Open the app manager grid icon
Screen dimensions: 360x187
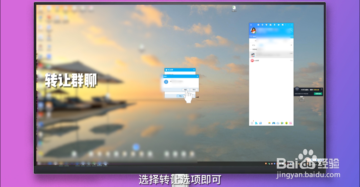(x=291, y=123)
